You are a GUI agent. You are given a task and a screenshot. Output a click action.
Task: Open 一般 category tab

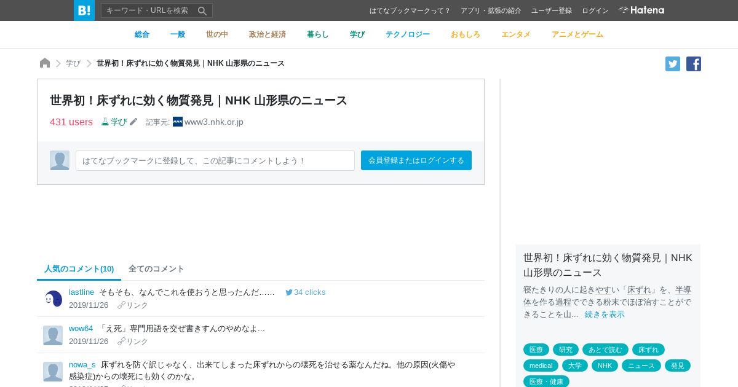pos(178,34)
